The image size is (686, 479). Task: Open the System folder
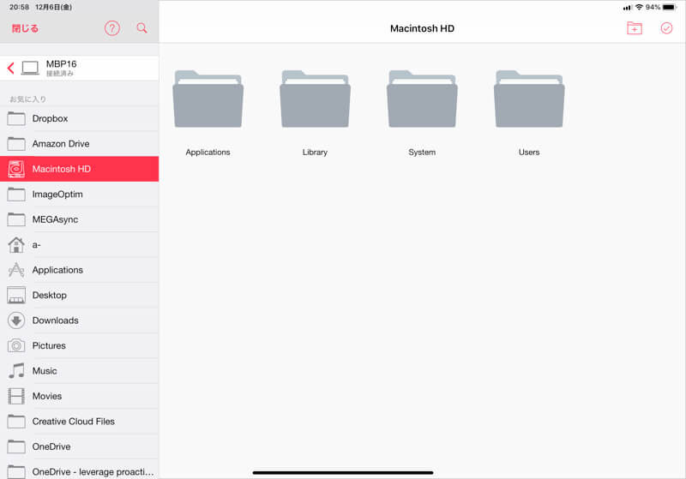coord(422,99)
